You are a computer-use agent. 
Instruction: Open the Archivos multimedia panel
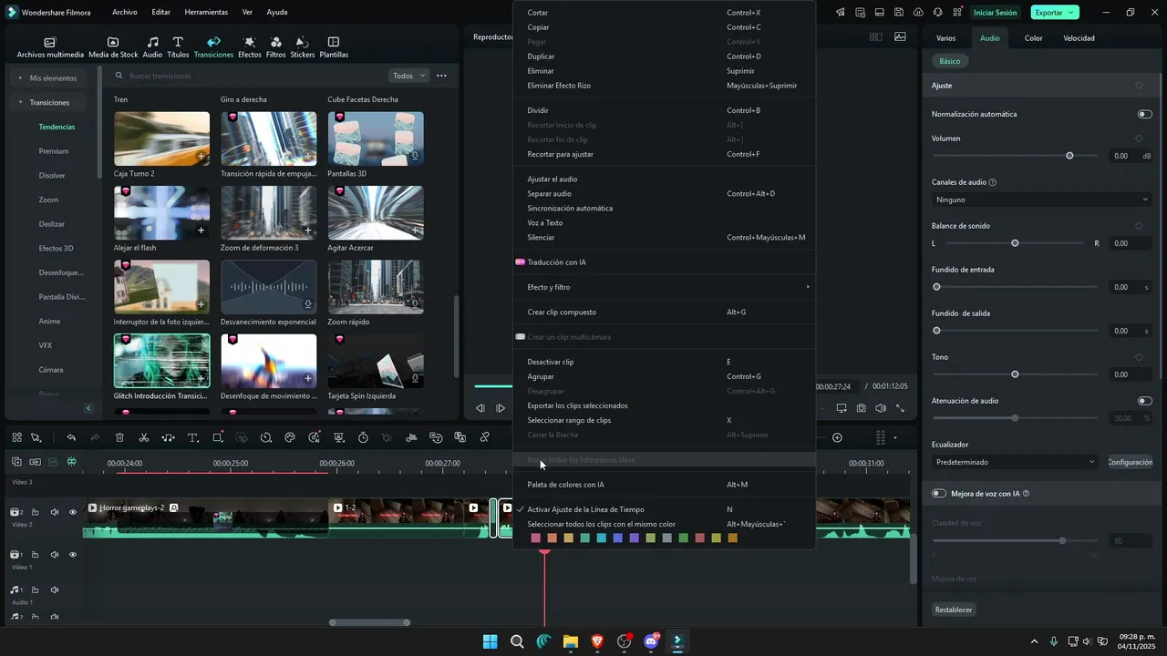(50, 47)
